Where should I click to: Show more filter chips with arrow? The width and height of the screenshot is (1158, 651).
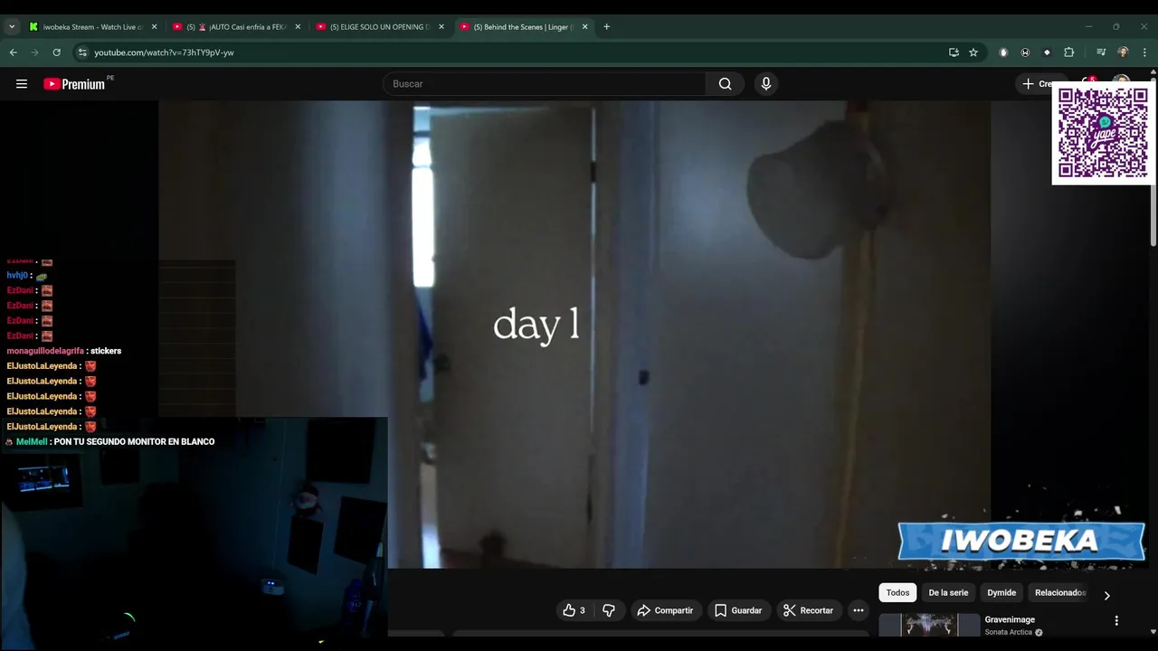(1106, 595)
